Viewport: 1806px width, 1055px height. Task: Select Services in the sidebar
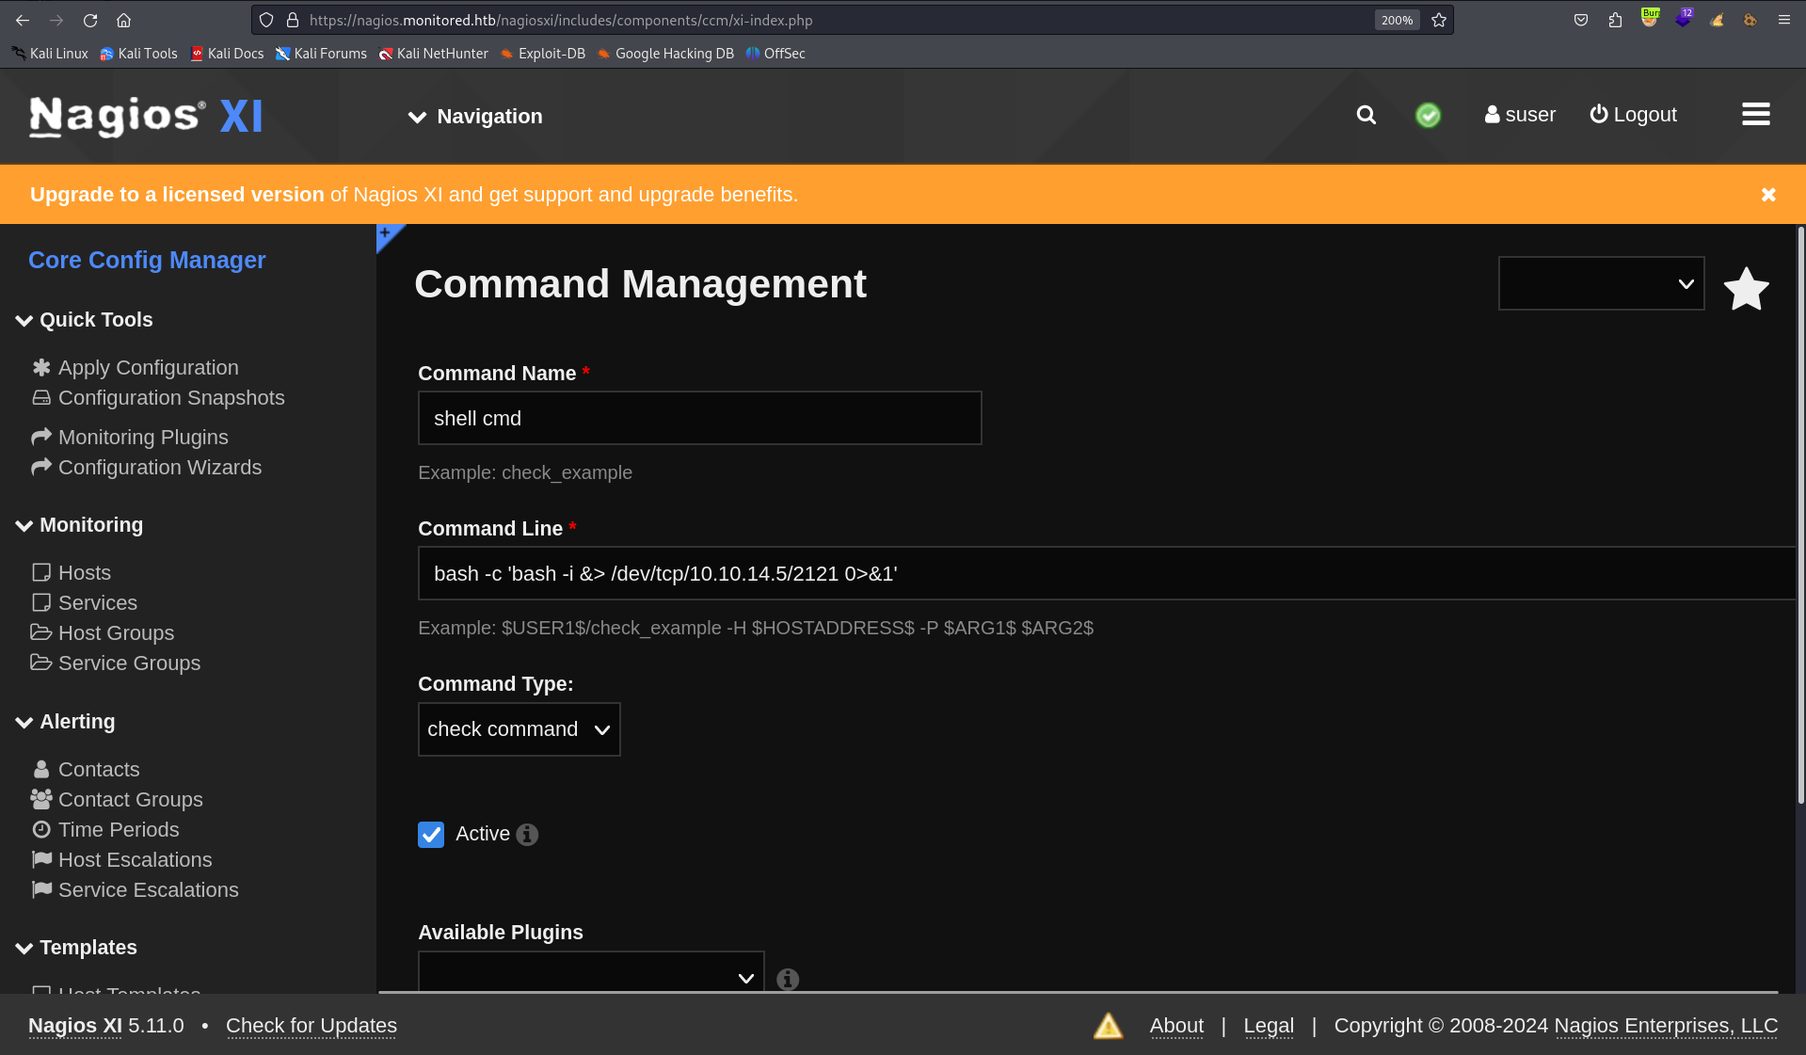coord(85,603)
